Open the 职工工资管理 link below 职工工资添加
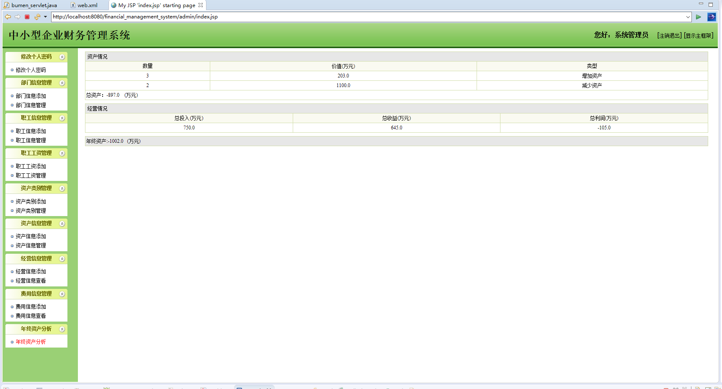The image size is (722, 389). pos(31,175)
